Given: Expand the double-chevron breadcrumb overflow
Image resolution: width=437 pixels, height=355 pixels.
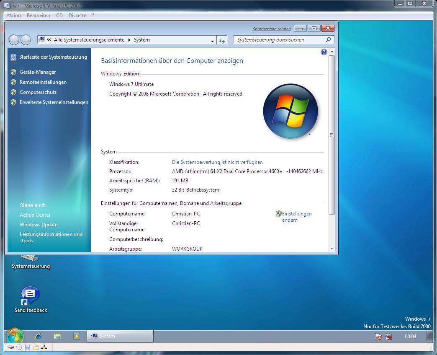Looking at the screenshot, I should 49,40.
